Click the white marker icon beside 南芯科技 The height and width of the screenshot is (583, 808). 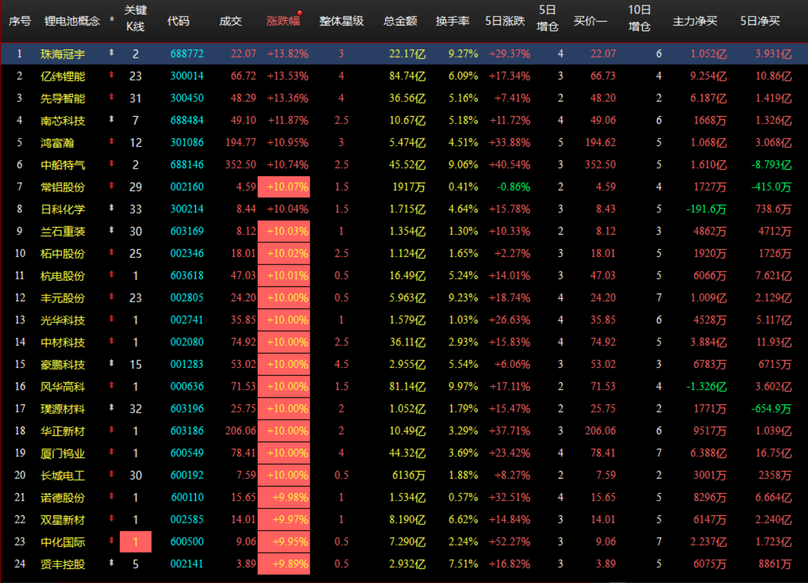point(112,120)
